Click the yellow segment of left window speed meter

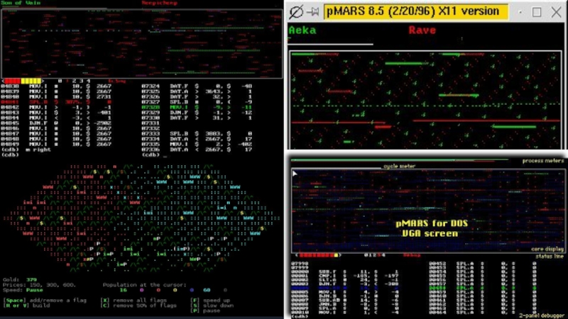[31, 81]
